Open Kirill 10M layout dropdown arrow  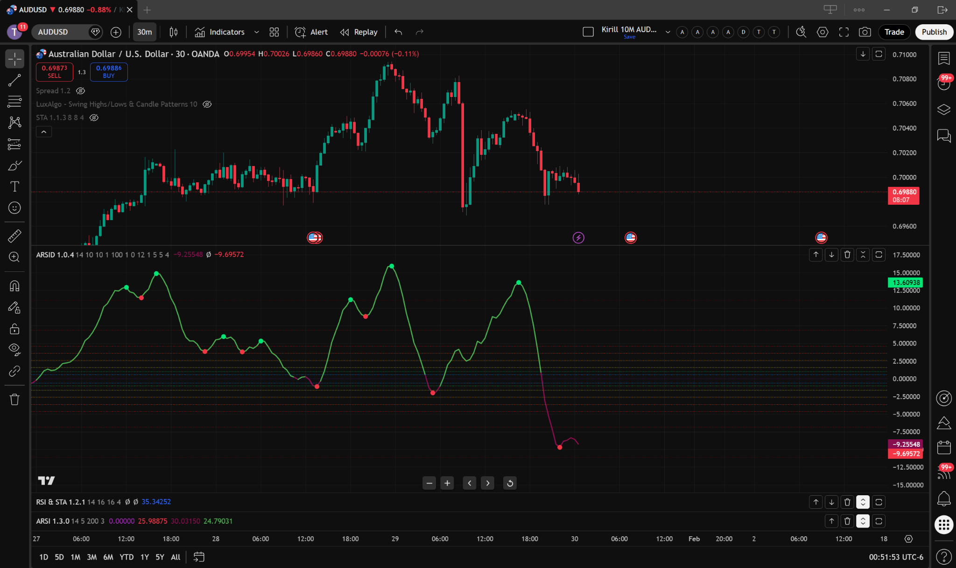pos(668,32)
